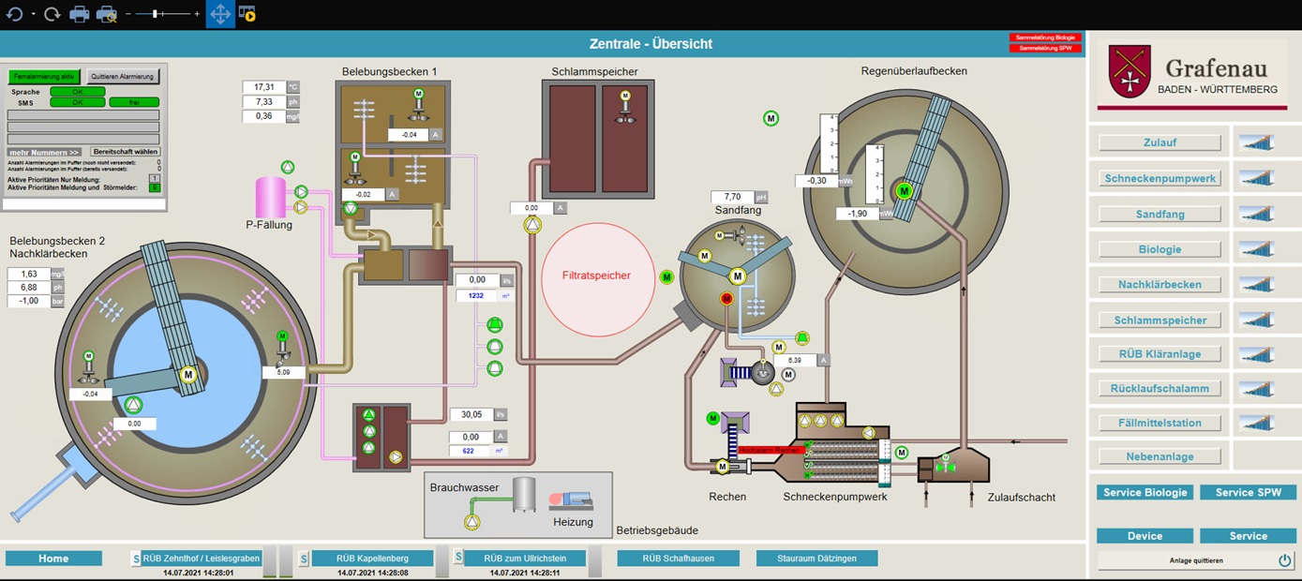Viewport: 1302px width, 581px height.
Task: Open dropdown arrow next to undo icon
Action: pos(34,14)
